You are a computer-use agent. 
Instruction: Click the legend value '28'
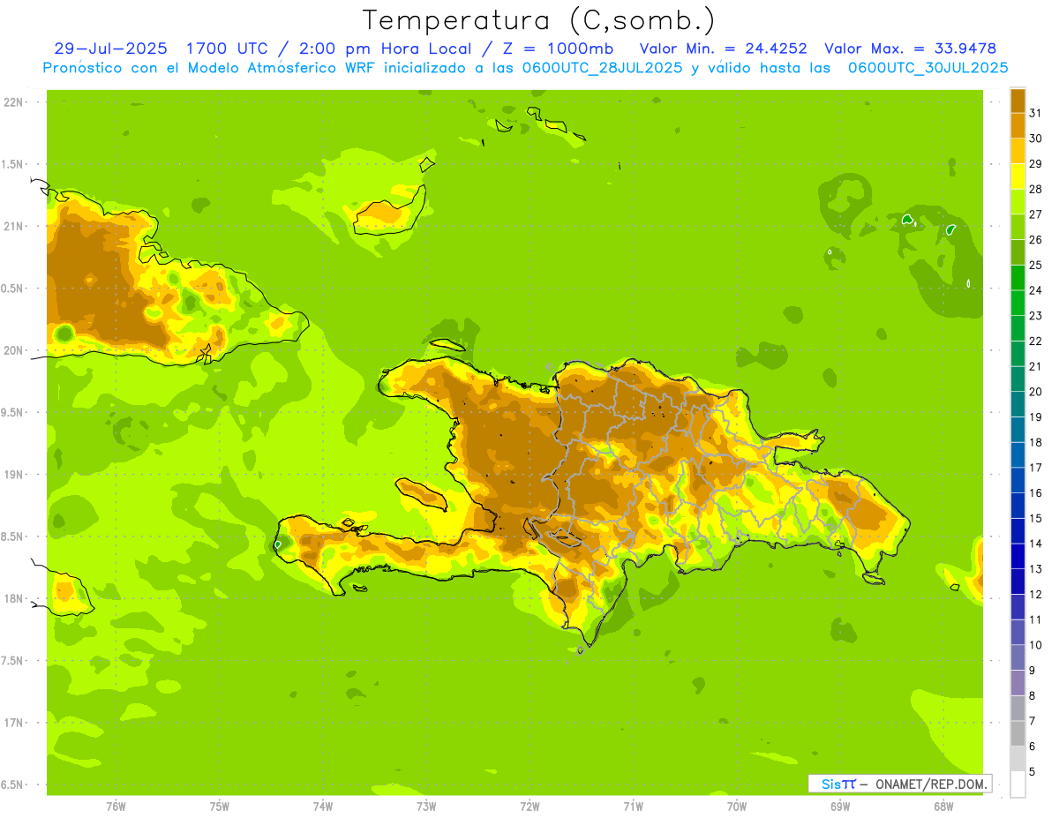click(1035, 189)
